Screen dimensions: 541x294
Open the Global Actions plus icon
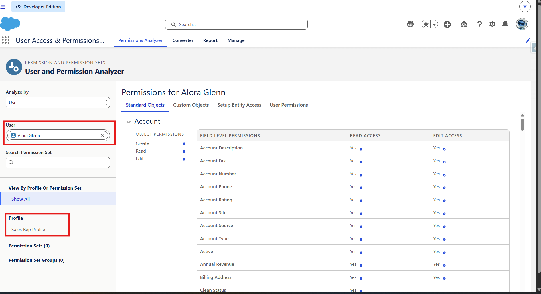[x=447, y=24]
